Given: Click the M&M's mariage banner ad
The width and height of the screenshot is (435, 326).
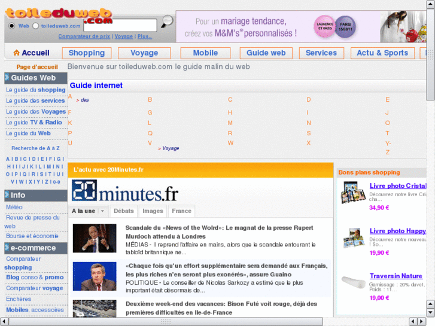Looking at the screenshot, I should point(301,27).
